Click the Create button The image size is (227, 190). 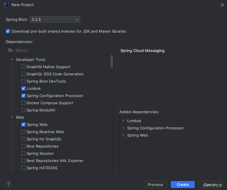(x=182, y=185)
